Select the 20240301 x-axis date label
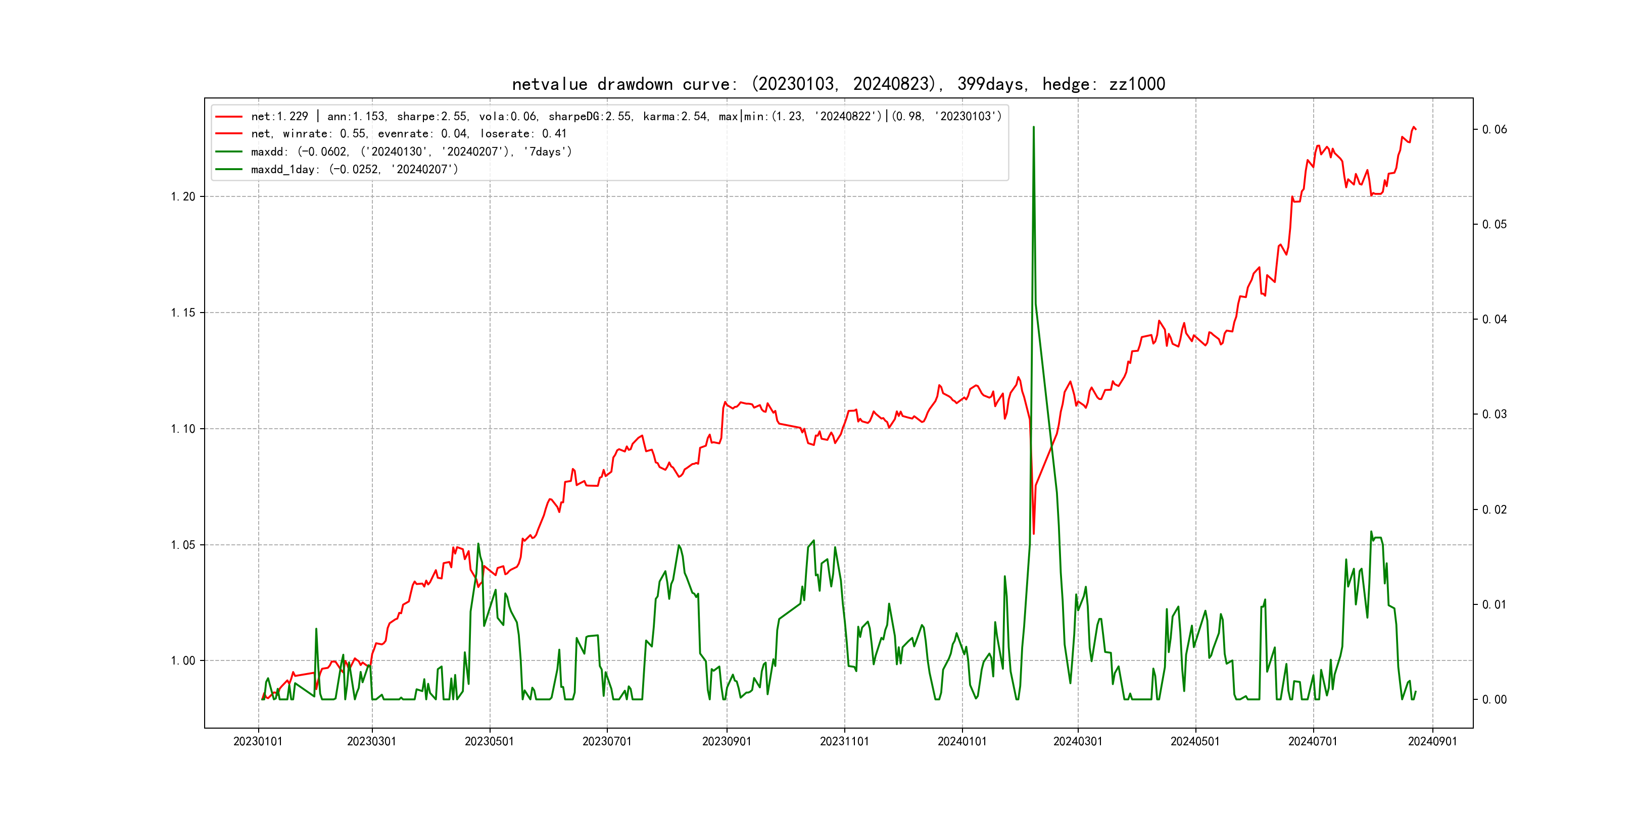 tap(1077, 742)
